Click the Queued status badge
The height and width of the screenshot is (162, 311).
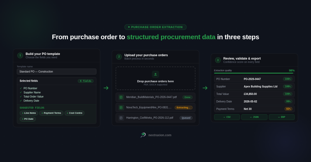[x=186, y=118]
